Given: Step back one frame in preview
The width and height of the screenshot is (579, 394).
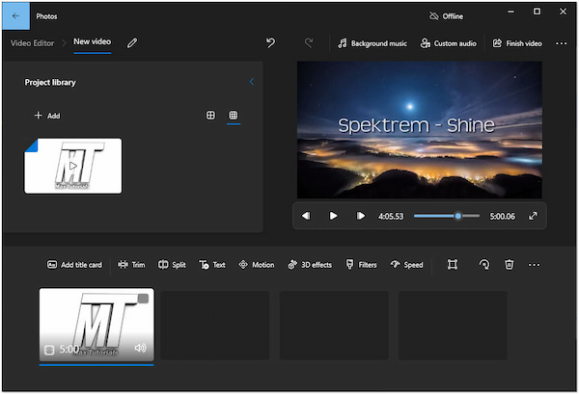Looking at the screenshot, I should 306,216.
